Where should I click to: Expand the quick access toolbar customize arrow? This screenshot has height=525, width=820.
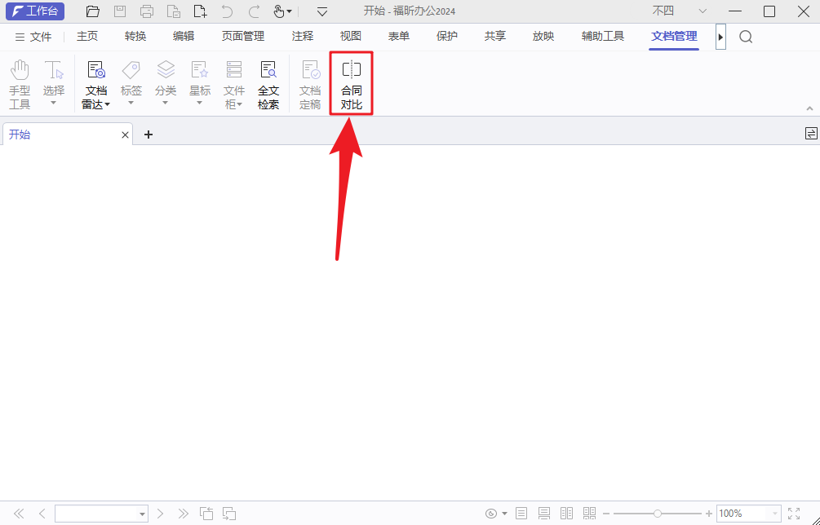coord(322,11)
